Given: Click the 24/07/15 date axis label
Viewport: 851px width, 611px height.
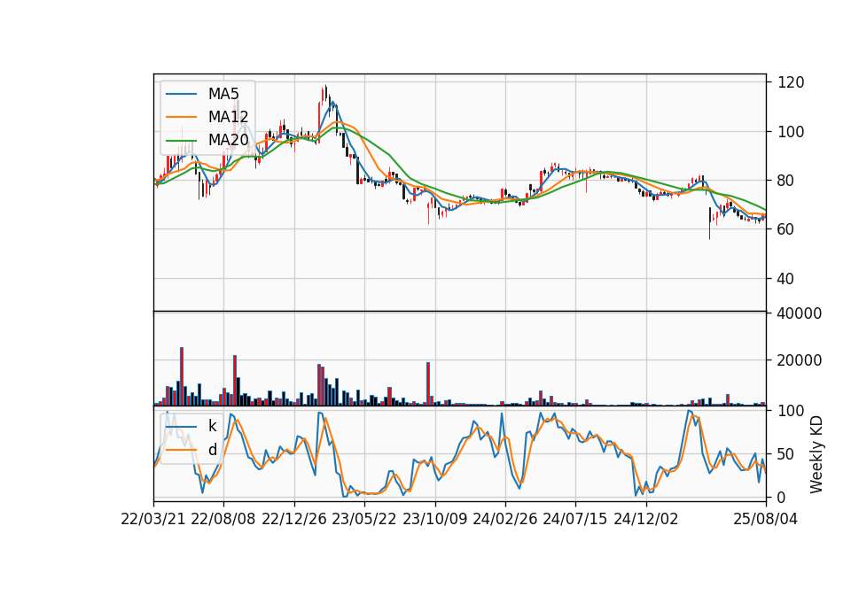Looking at the screenshot, I should (575, 519).
